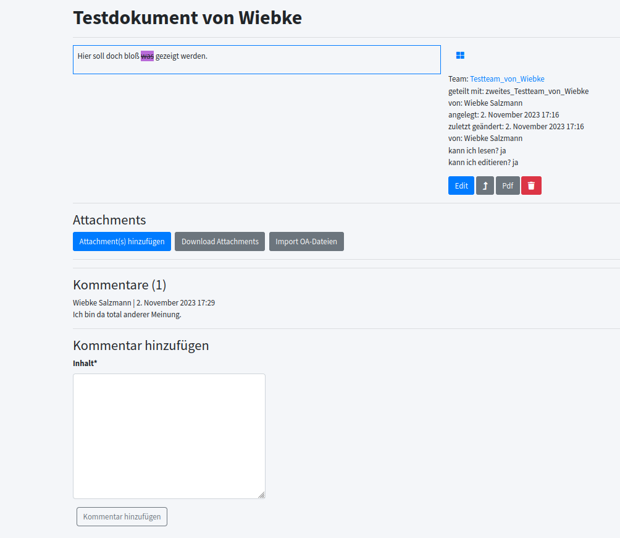Click the Kommentare (1) heading
This screenshot has width=620, height=538.
coord(119,284)
